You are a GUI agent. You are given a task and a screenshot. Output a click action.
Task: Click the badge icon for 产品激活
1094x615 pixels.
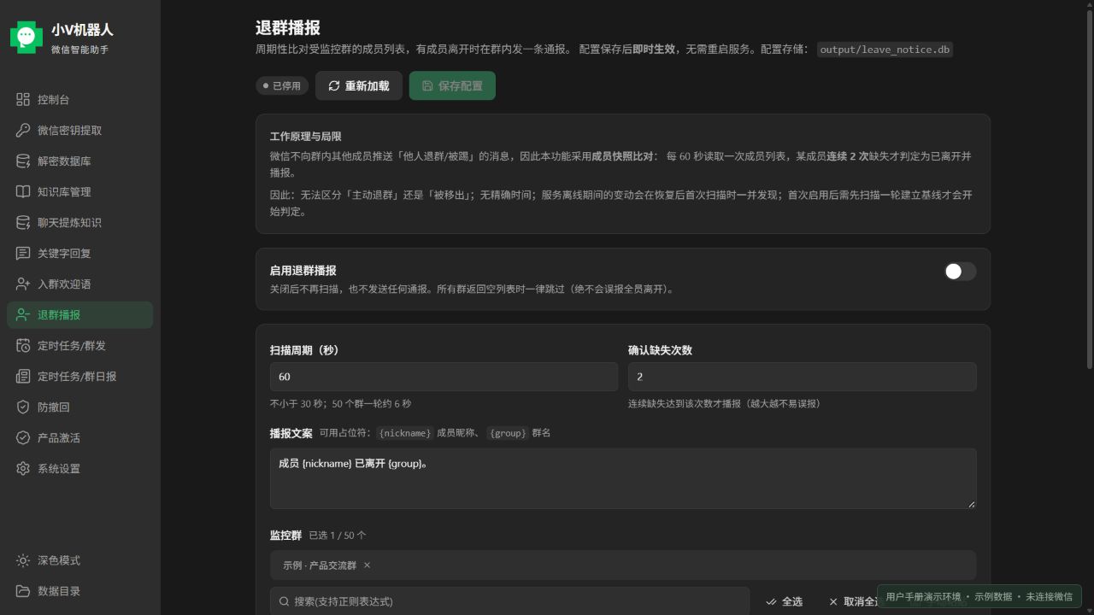pos(23,438)
